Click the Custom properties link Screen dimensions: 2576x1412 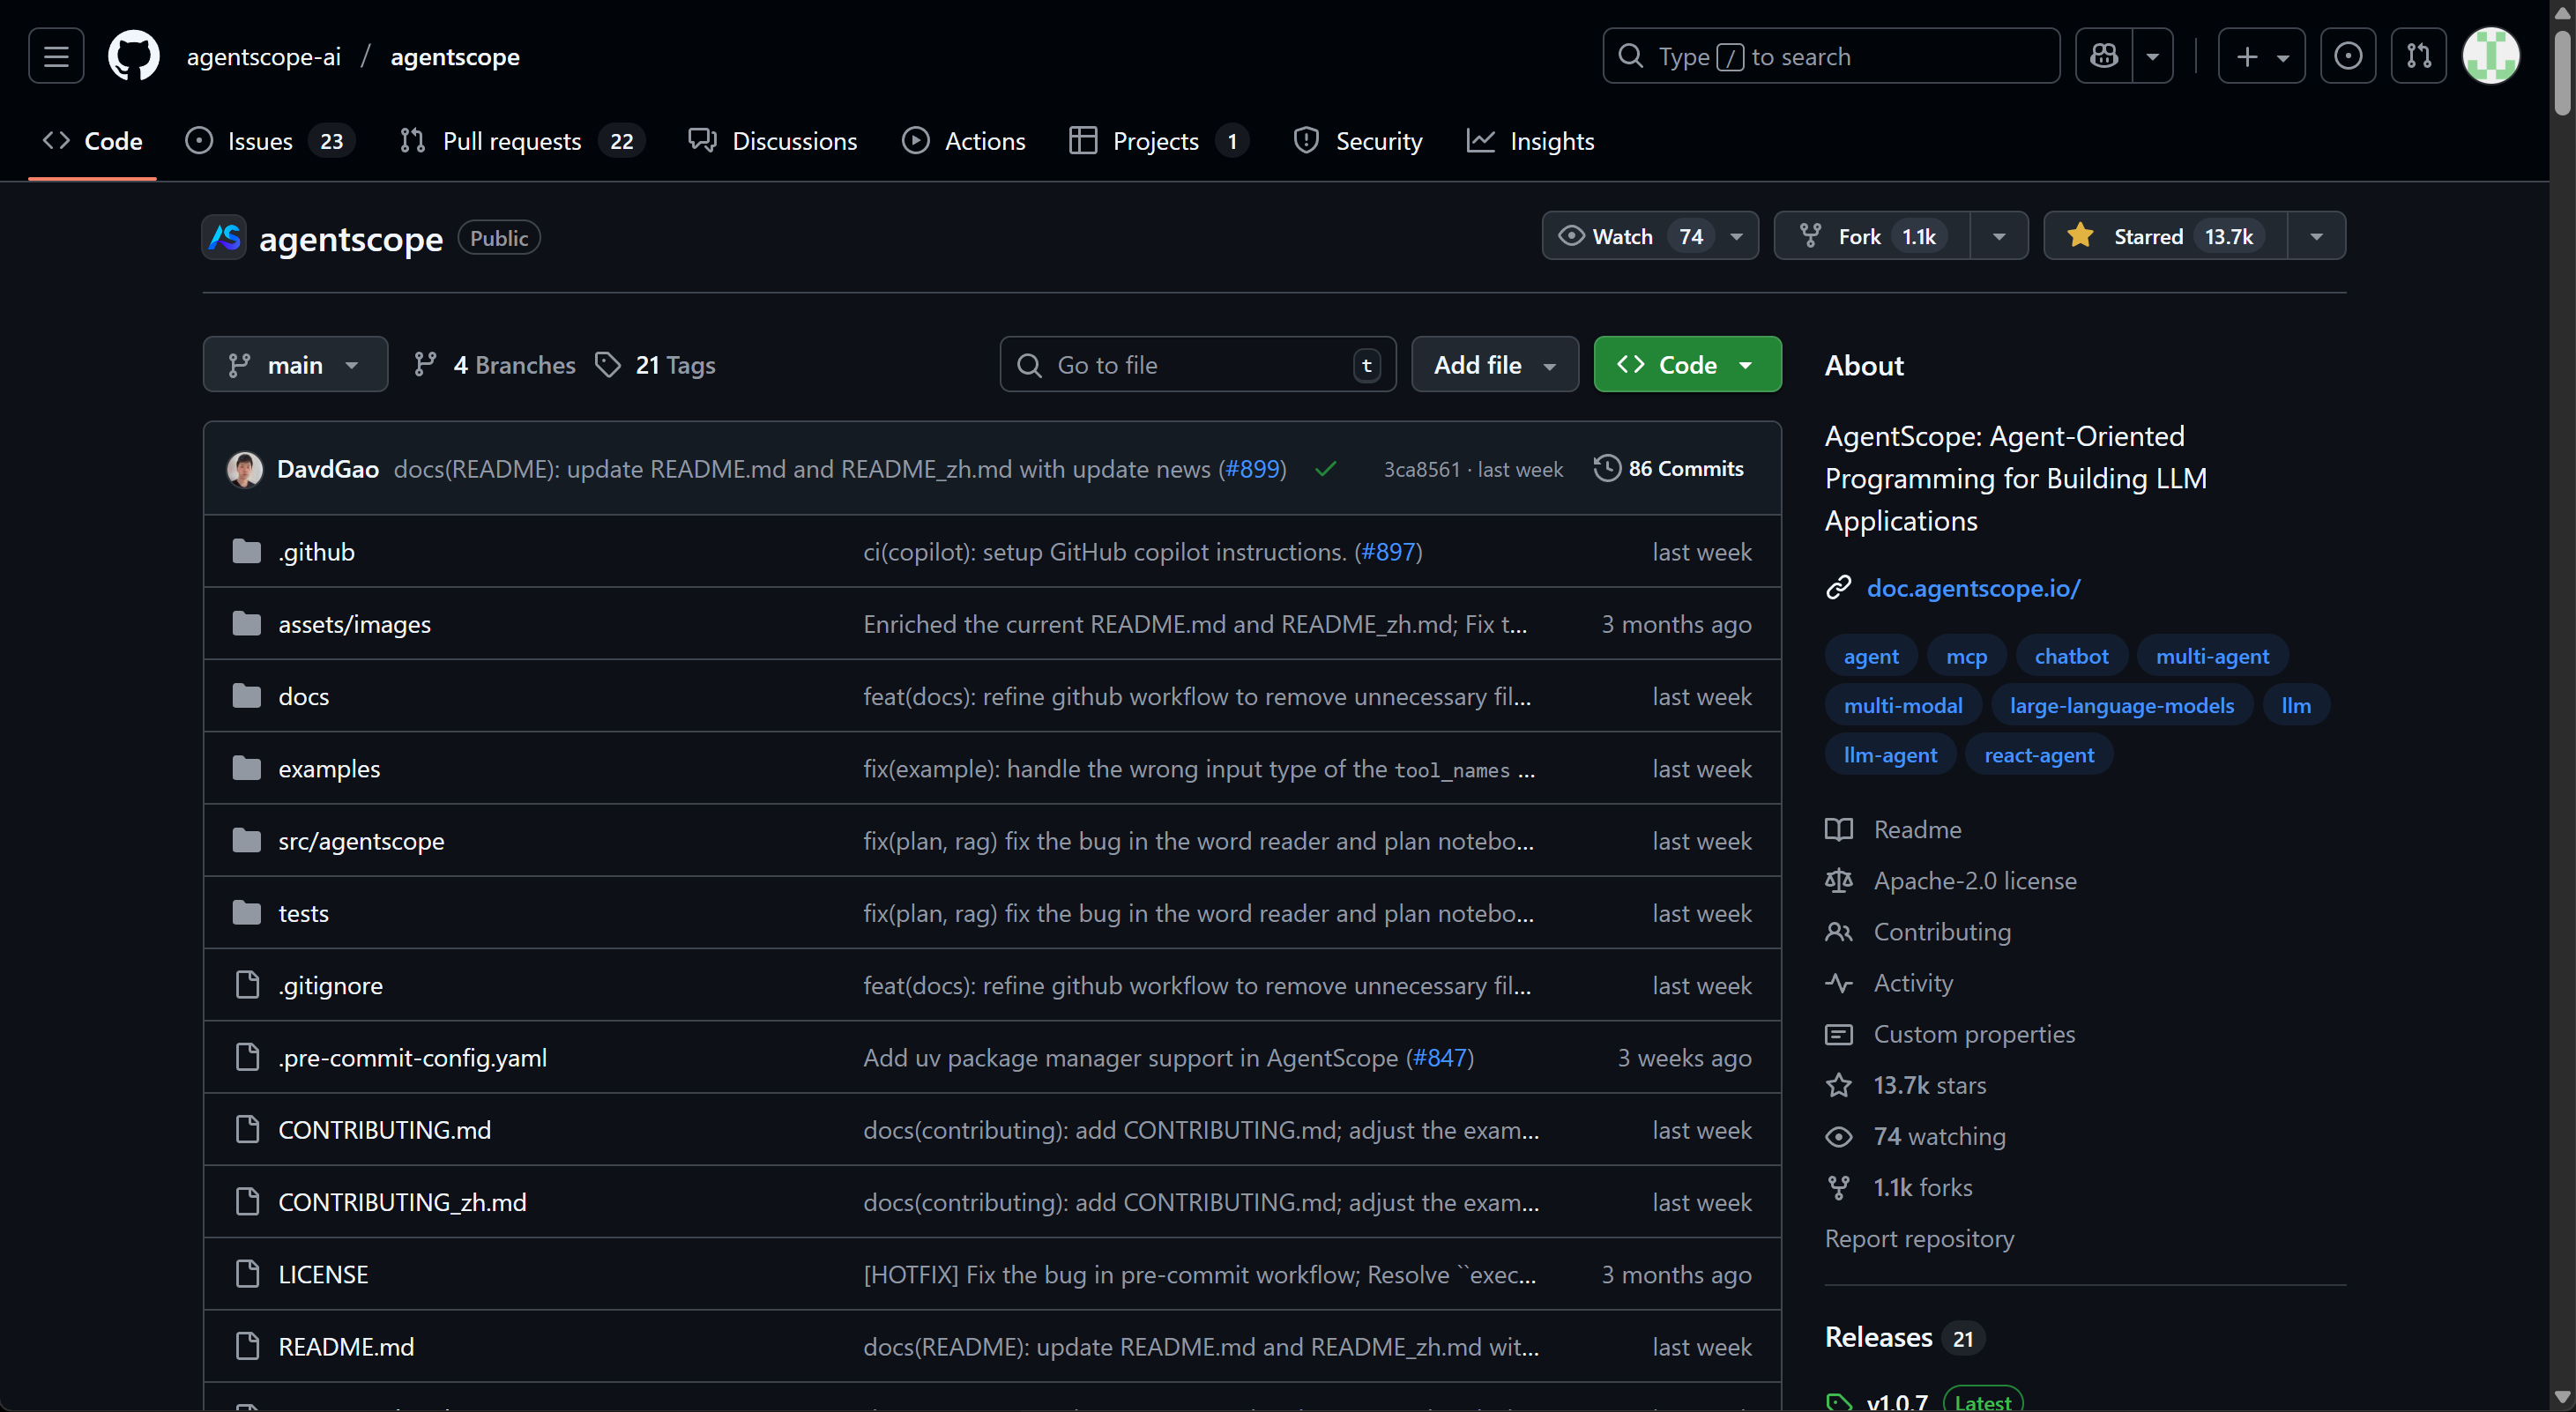(x=1974, y=1034)
